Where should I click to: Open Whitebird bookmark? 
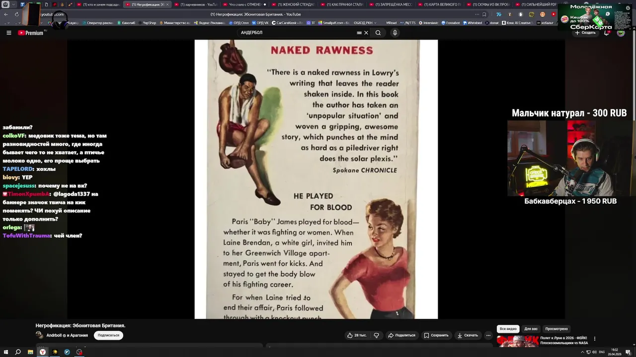(473, 23)
